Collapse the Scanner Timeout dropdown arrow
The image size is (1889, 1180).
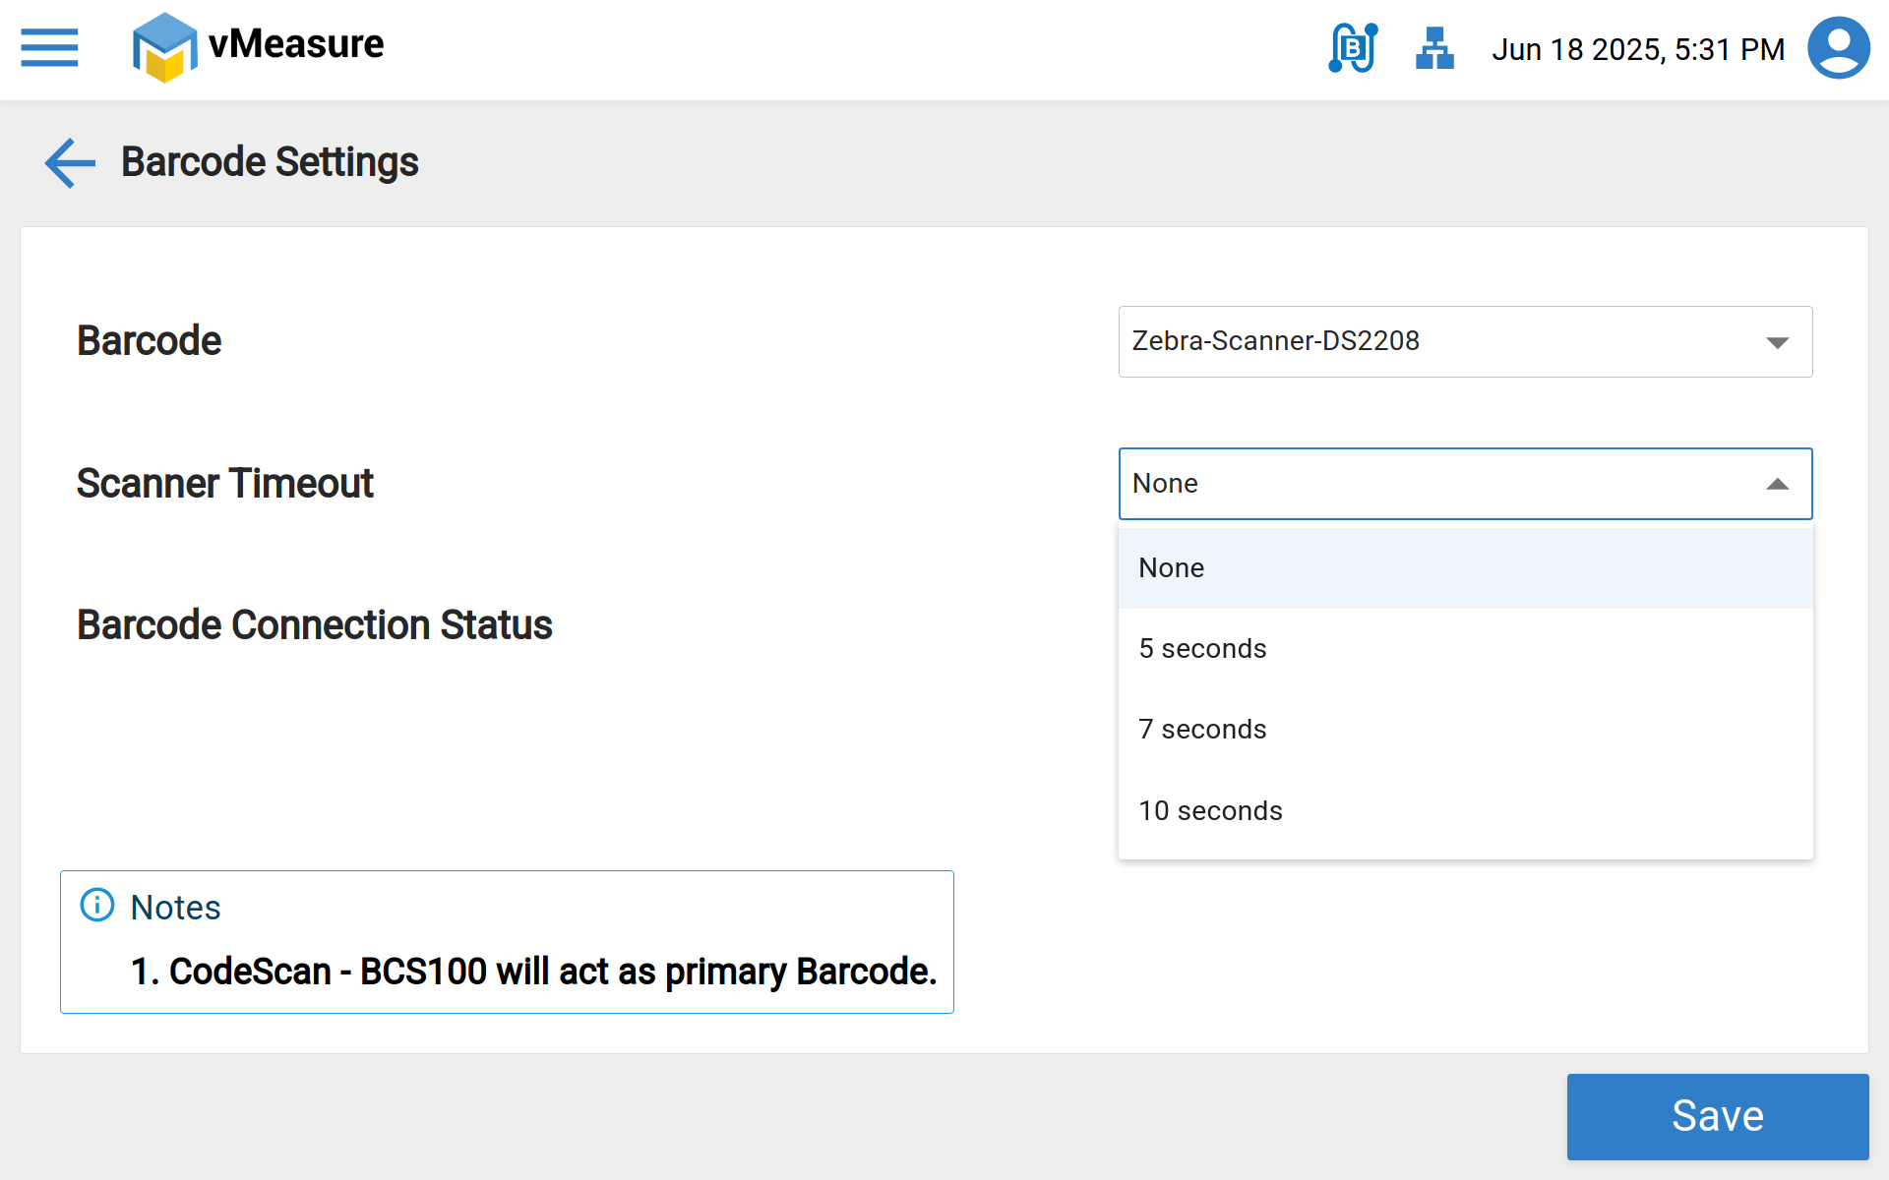coord(1777,484)
